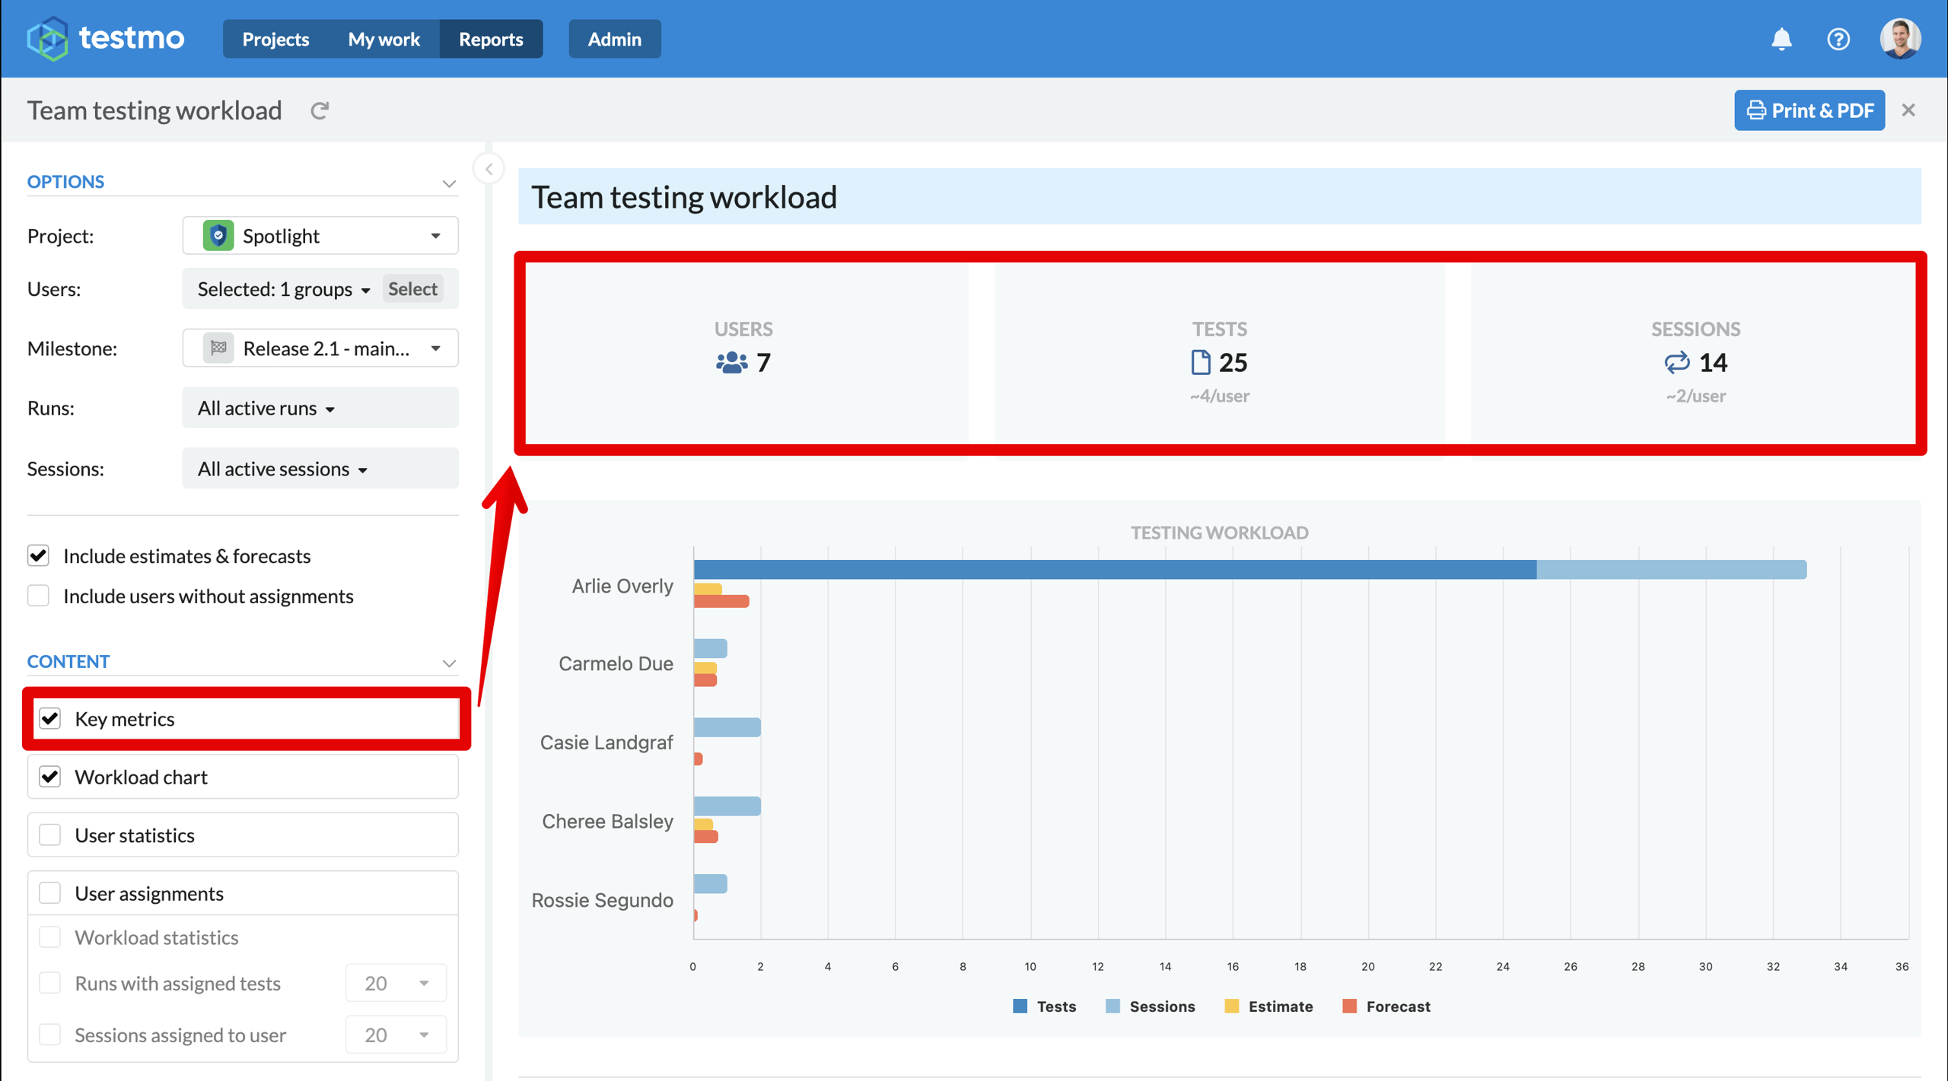Screen dimensions: 1948x1081
Task: Toggle the Sessions legend swatch
Action: (1112, 1006)
